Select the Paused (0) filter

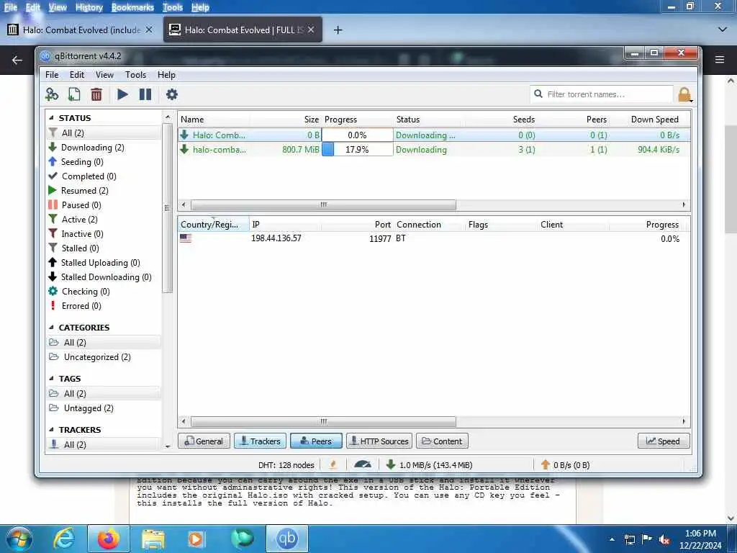click(104, 205)
